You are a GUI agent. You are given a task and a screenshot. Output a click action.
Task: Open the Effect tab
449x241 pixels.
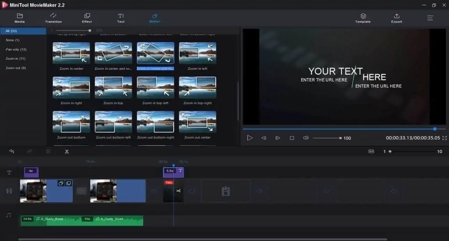(x=87, y=18)
